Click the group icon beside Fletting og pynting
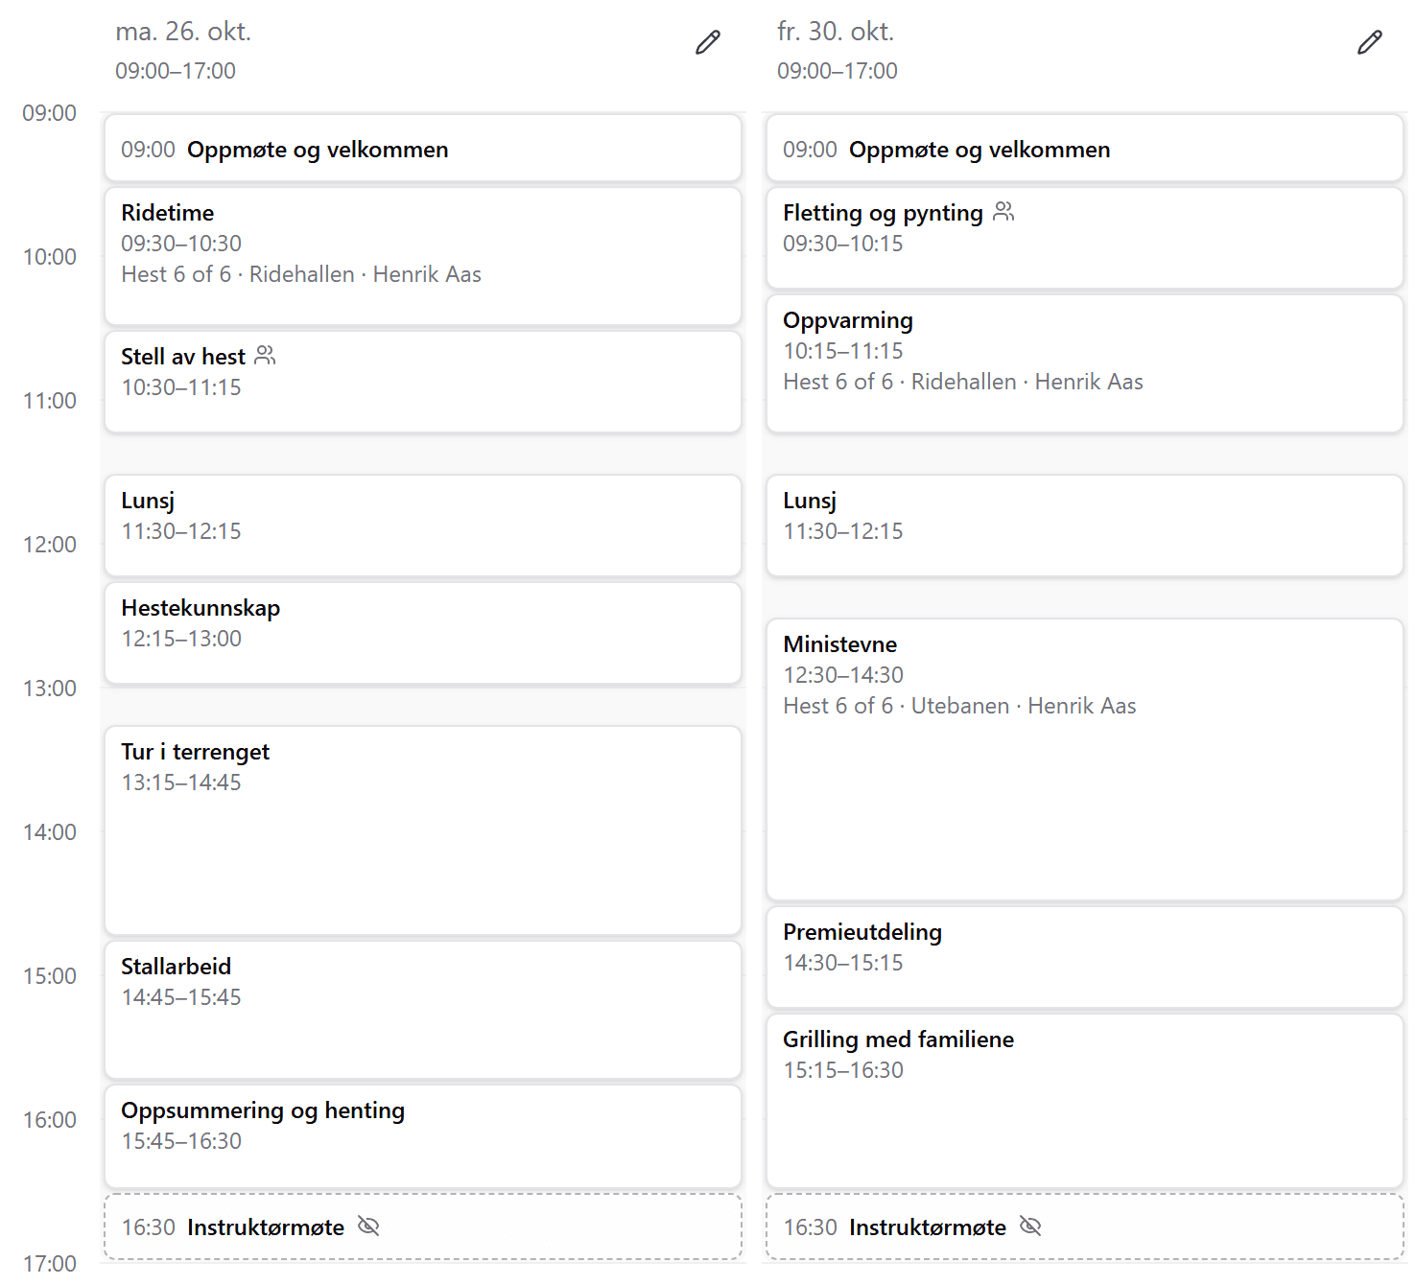Viewport: 1416px width, 1285px height. 1003,212
